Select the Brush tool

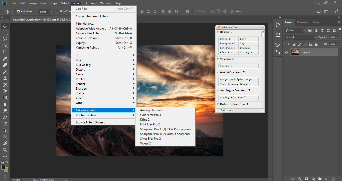click(x=5, y=72)
